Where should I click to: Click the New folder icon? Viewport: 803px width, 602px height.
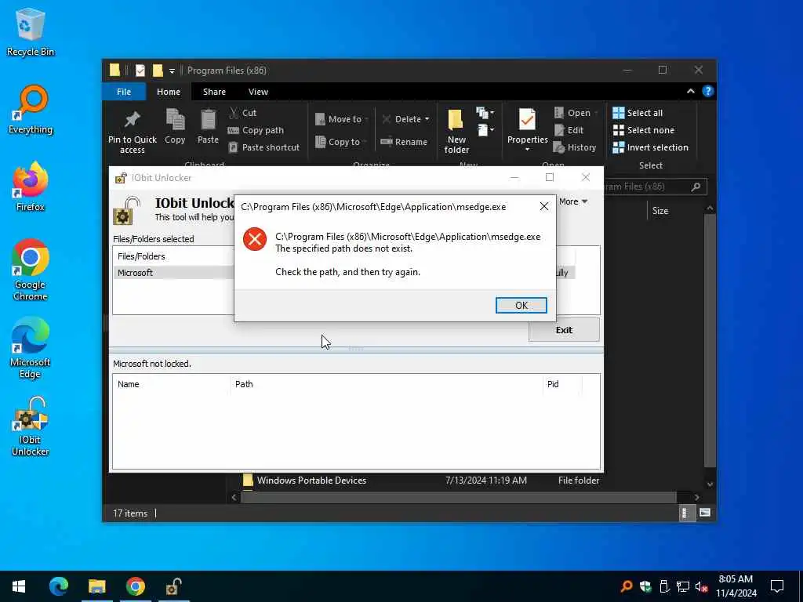coord(456,120)
